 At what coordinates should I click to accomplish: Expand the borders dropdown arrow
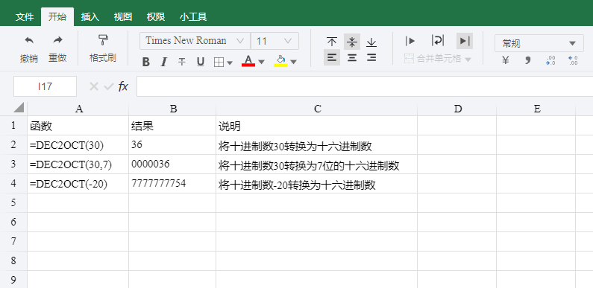pos(230,63)
